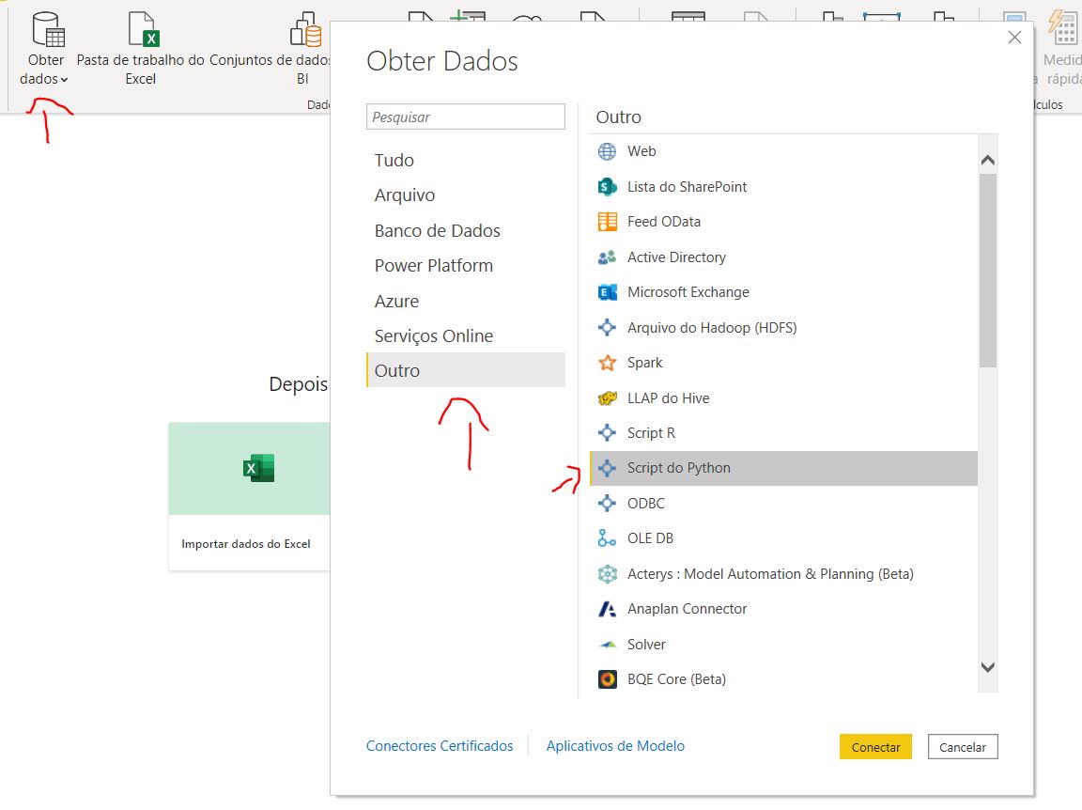Viewport: 1082px width, 810px height.
Task: Select the Outro category
Action: [x=466, y=371]
